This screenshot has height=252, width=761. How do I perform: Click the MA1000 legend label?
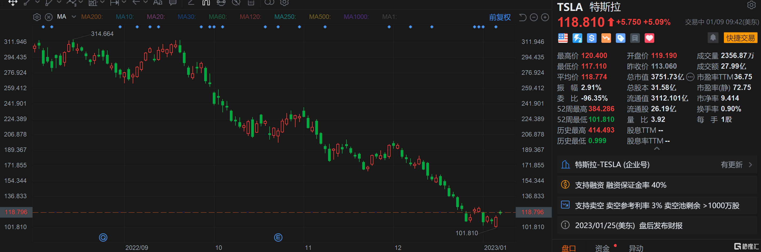356,17
